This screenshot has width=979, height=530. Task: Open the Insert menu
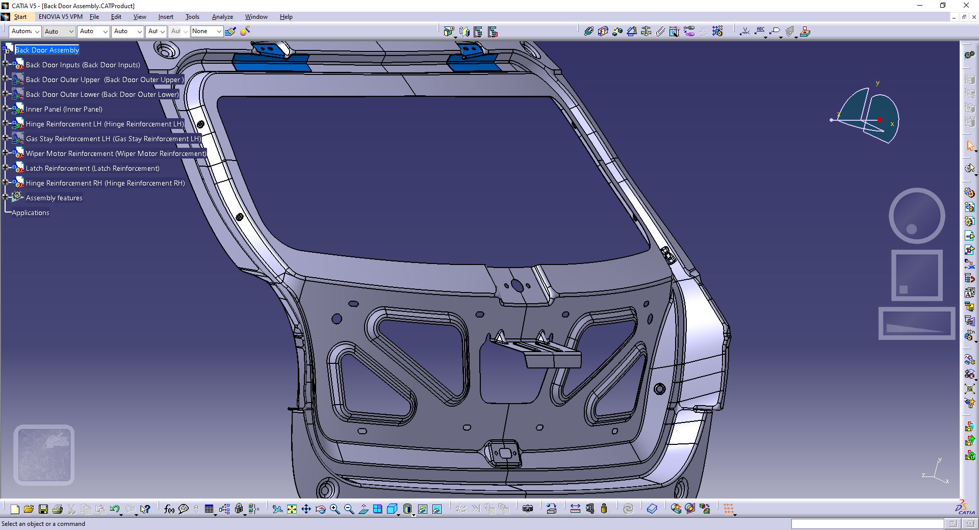pos(166,17)
